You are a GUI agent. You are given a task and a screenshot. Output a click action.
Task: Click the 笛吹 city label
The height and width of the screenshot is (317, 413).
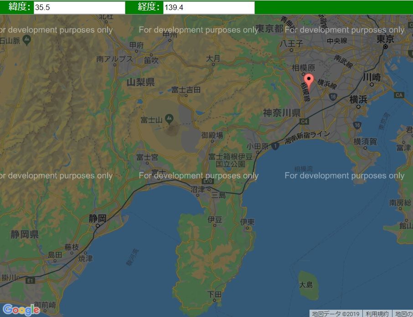tap(151, 60)
